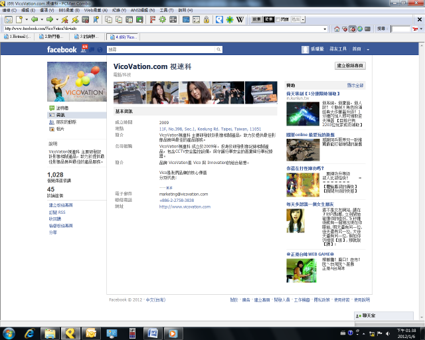
Task: Click the monitor with red X icon
Action: tap(86, 19)
